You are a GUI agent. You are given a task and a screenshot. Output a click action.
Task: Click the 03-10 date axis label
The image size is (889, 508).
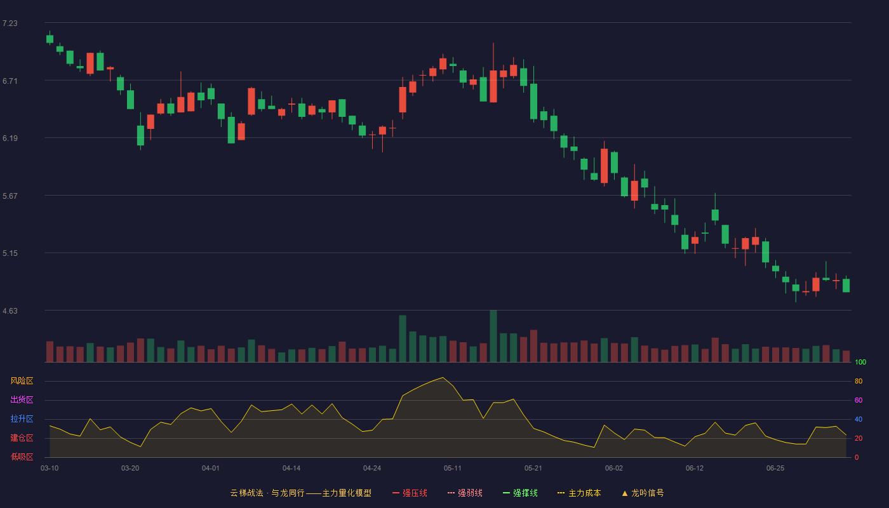click(x=50, y=468)
